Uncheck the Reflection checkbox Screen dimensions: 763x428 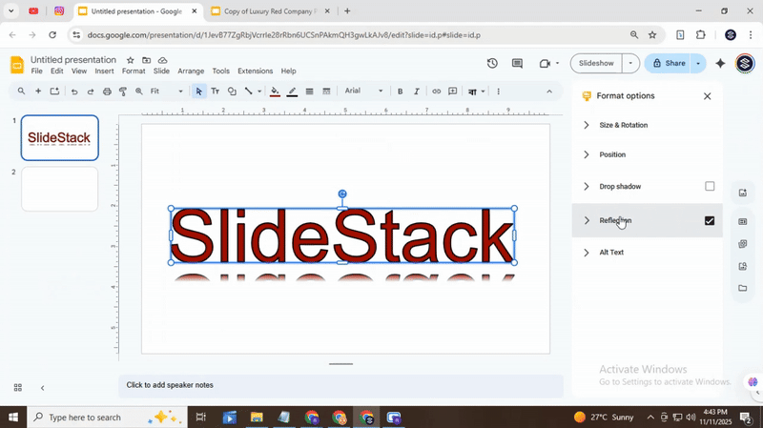710,220
